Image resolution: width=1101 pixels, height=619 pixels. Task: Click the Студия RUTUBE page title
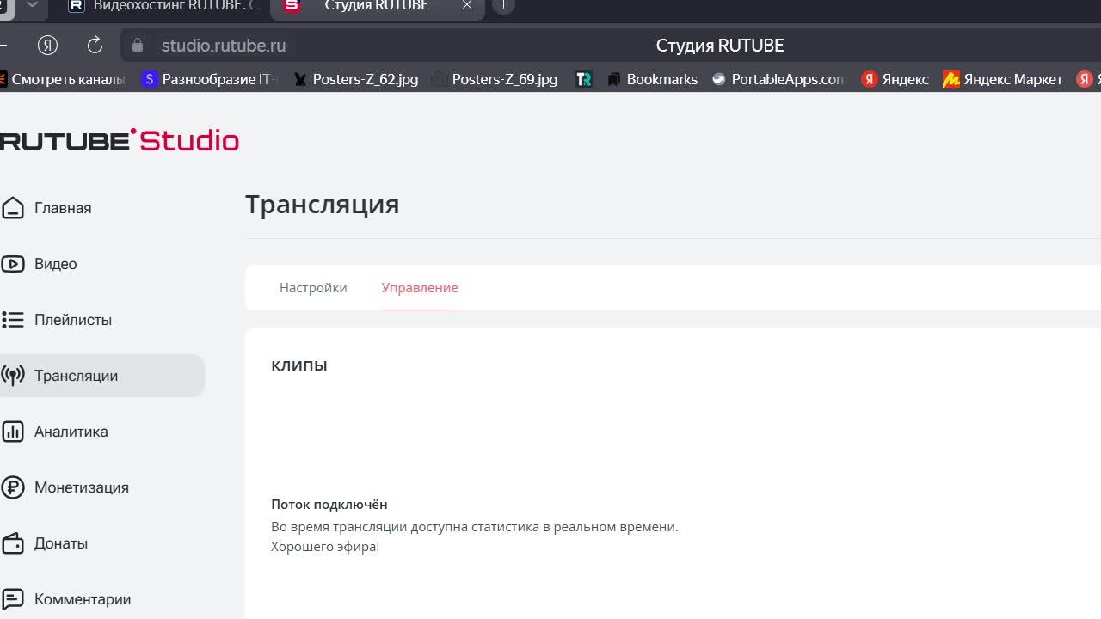pyautogui.click(x=720, y=46)
